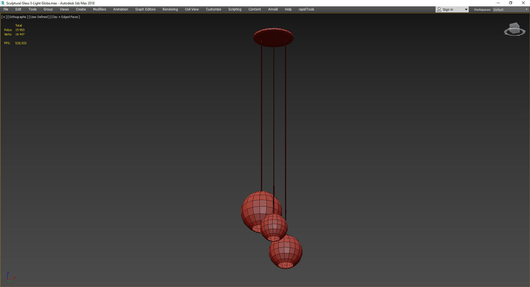Click the [Clay + Edged Faces] shading label
Viewport: 530px width, 287px height.
tap(65, 17)
